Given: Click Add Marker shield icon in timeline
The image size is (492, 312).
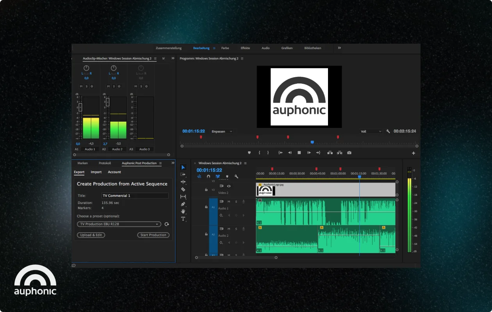Looking at the screenshot, I should pyautogui.click(x=227, y=176).
